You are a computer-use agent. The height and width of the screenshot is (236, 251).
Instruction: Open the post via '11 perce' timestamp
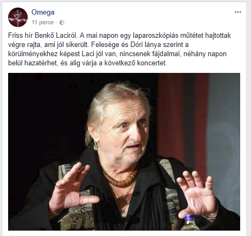click(x=43, y=22)
